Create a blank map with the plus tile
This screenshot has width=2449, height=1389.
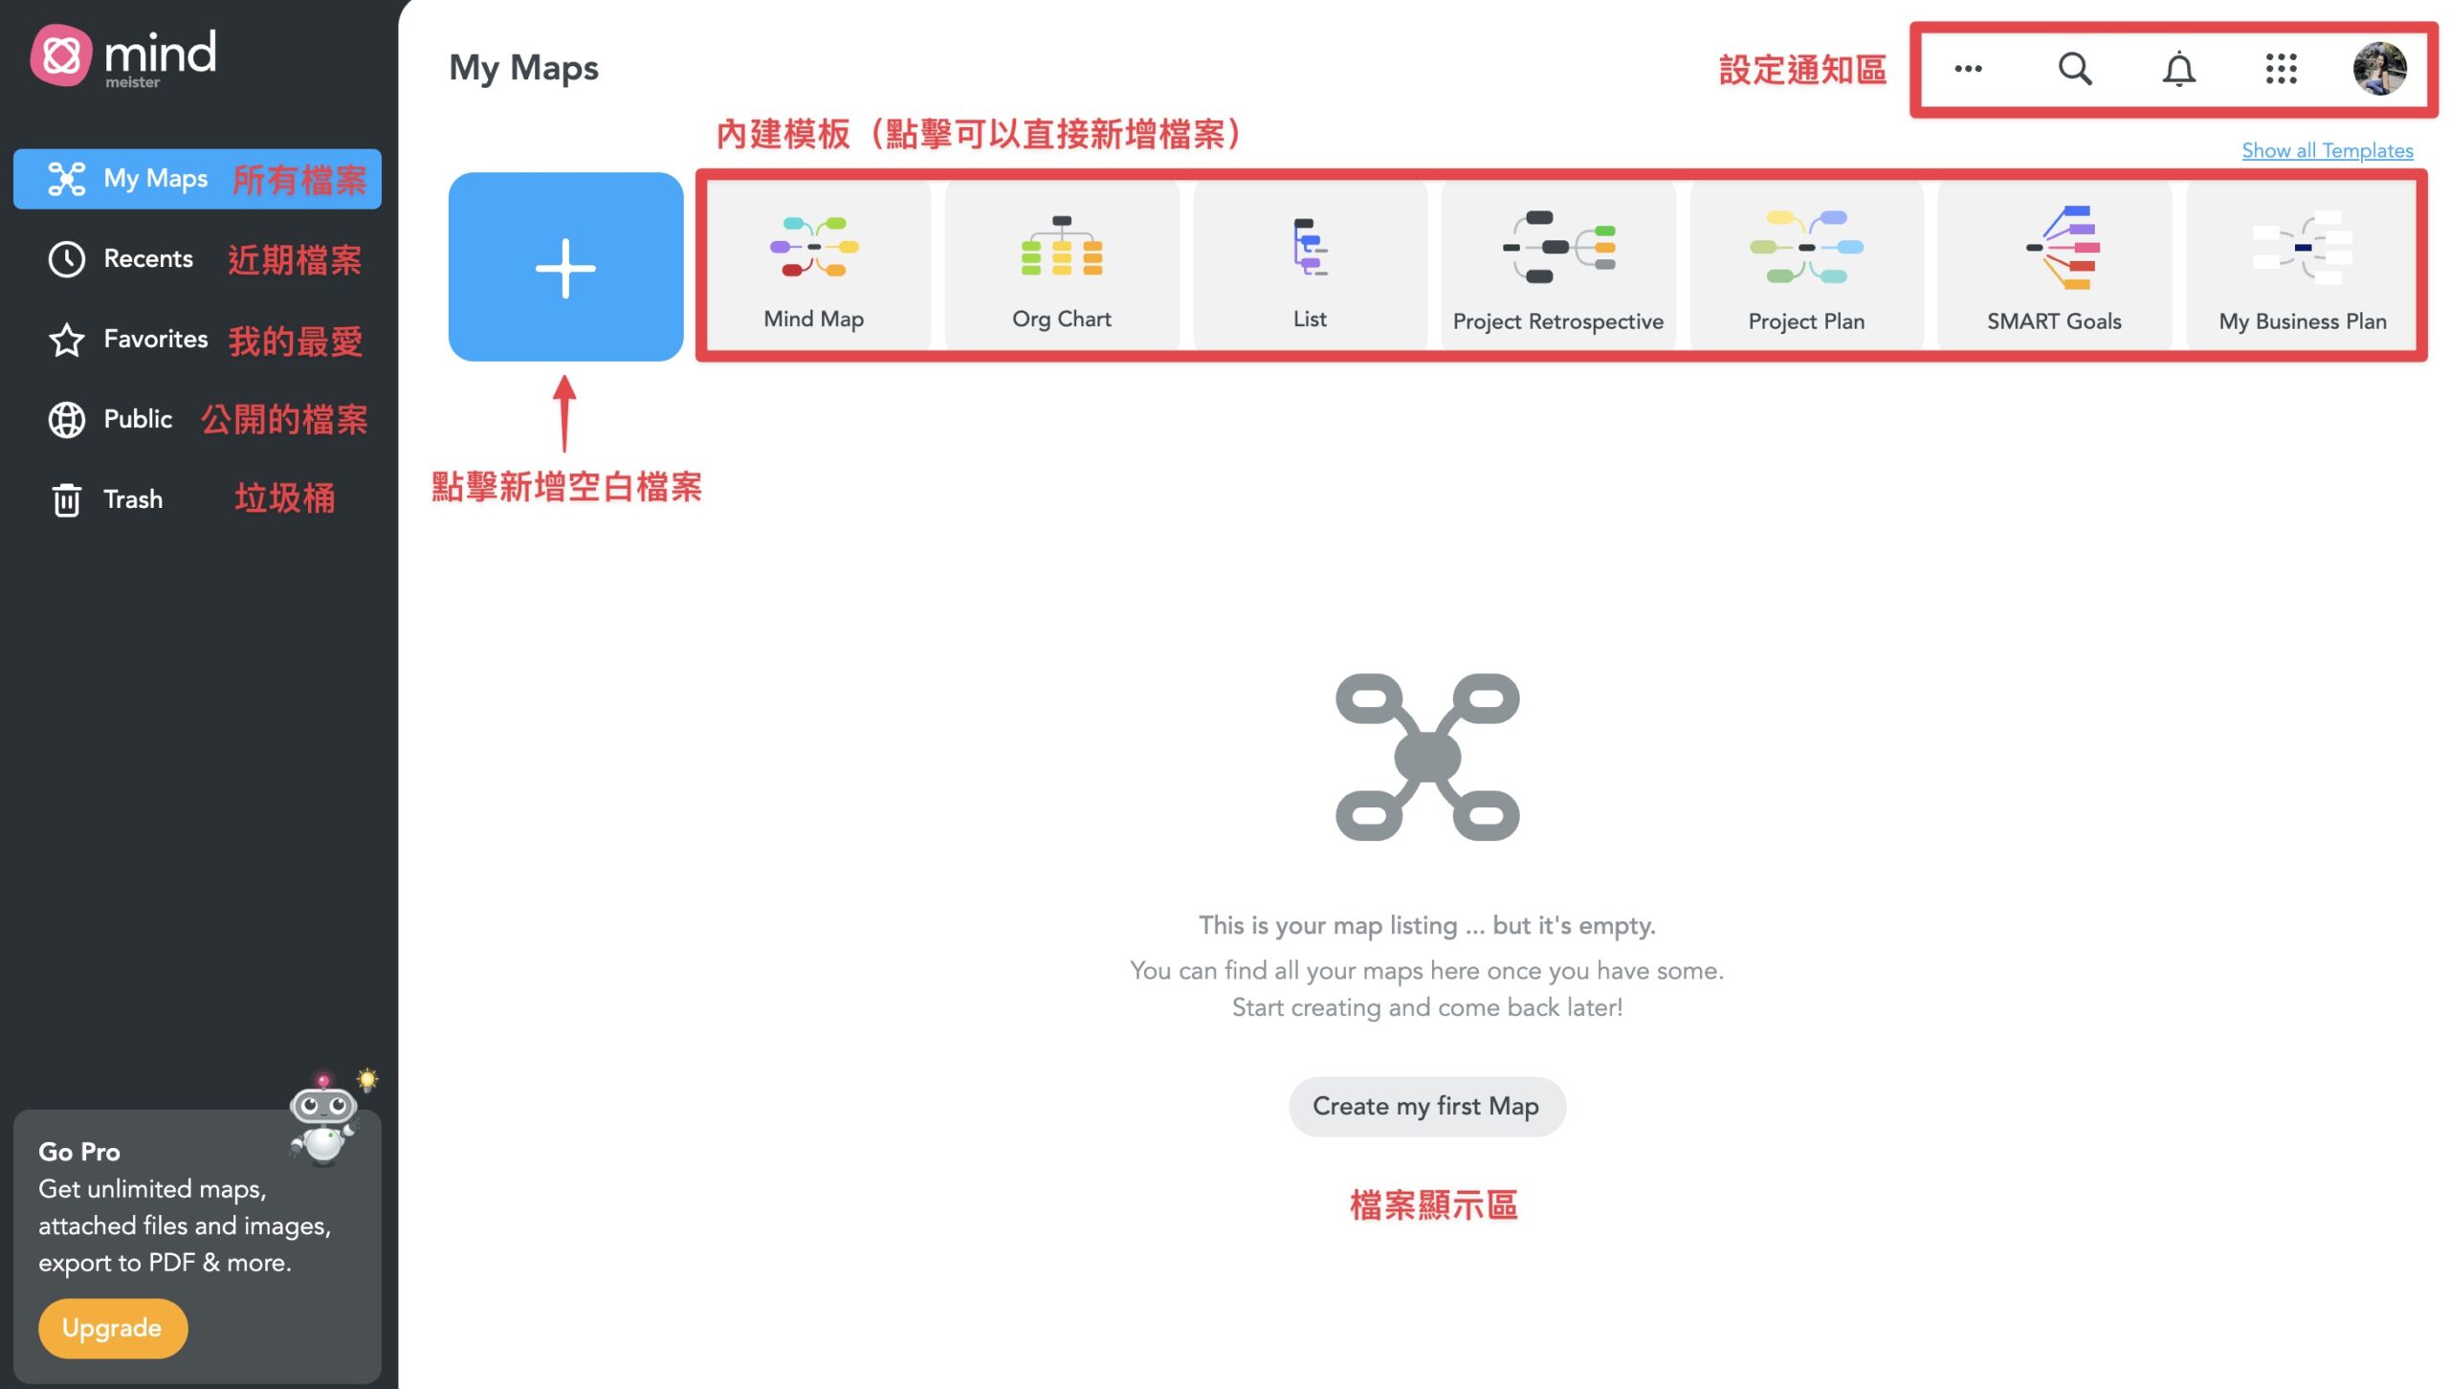click(x=565, y=267)
